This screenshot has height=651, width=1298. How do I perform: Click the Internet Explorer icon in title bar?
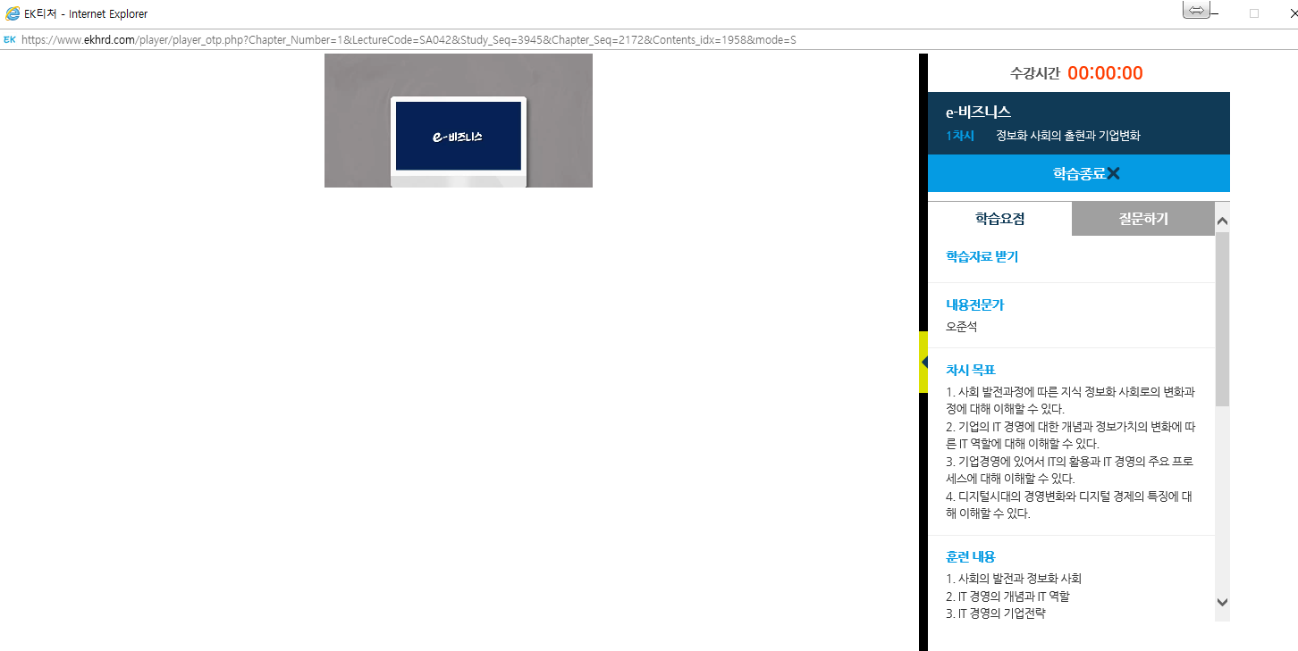point(13,13)
